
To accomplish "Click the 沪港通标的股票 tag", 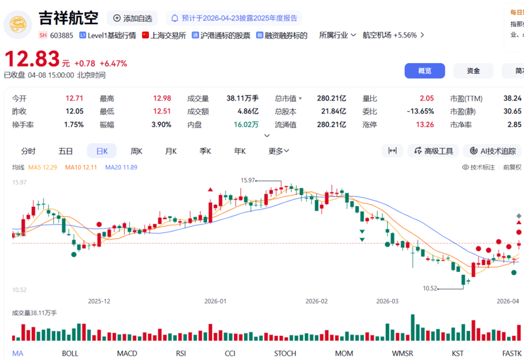I will pyautogui.click(x=221, y=35).
